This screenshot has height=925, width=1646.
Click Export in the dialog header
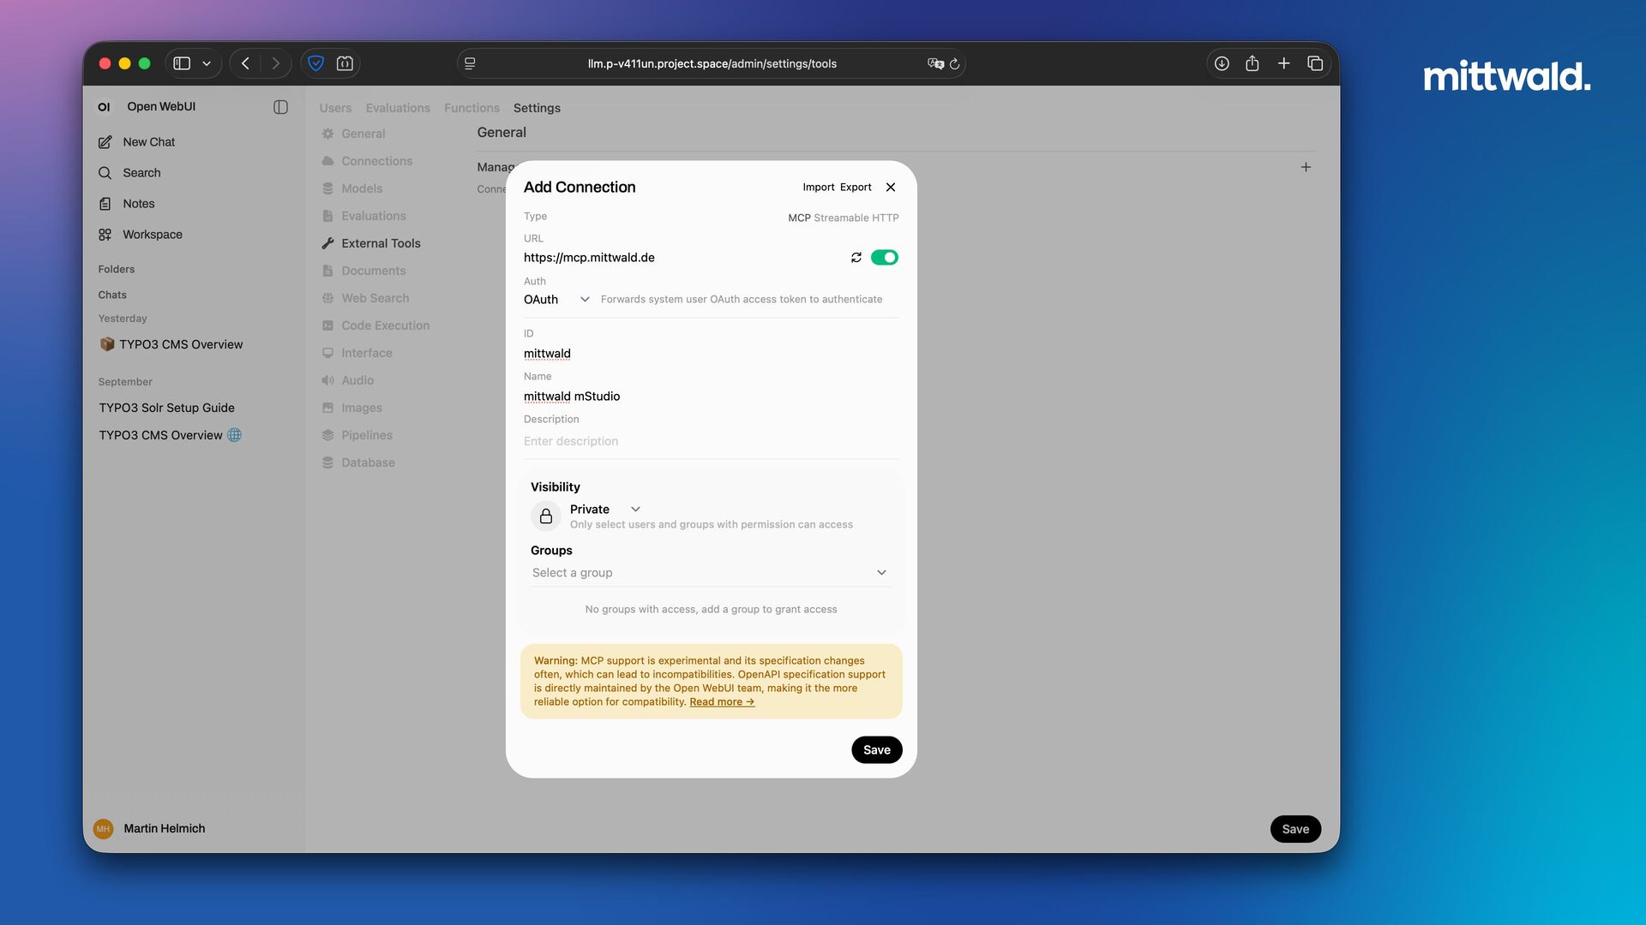click(855, 188)
